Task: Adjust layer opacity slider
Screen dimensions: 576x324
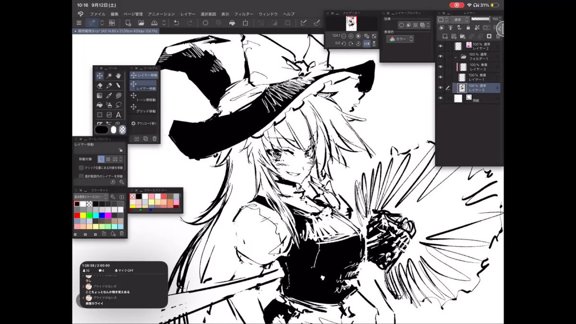Action: point(480,19)
